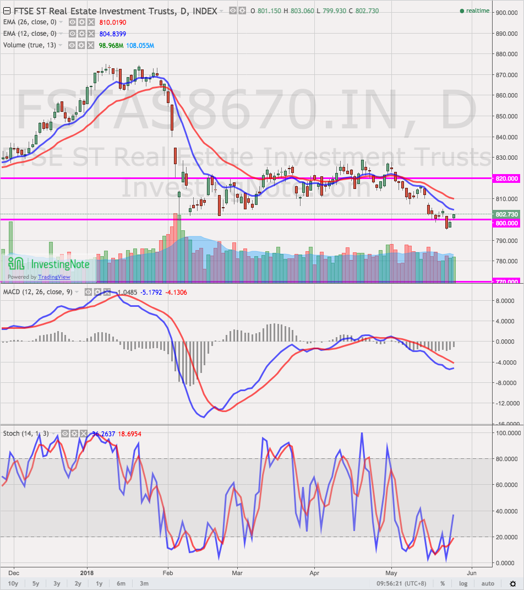Open dropdown arrow beside MACD label
The width and height of the screenshot is (524, 590).
(77, 292)
